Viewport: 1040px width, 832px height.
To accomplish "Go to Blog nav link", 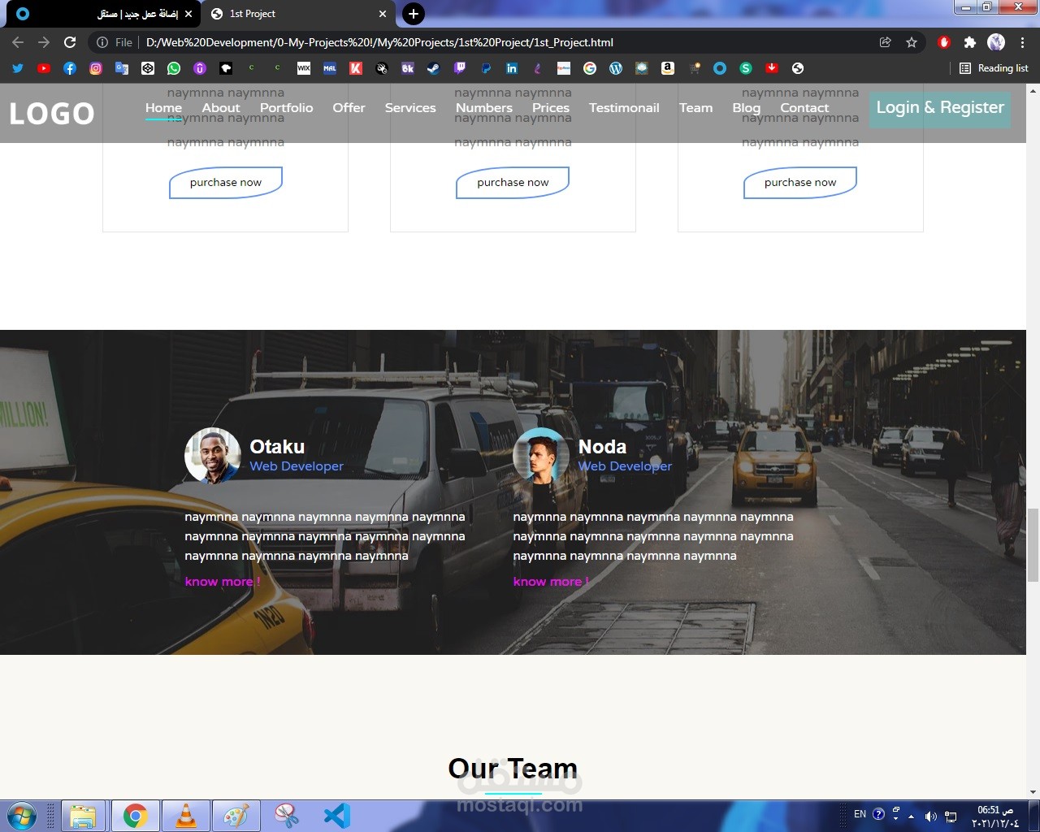I will (747, 107).
